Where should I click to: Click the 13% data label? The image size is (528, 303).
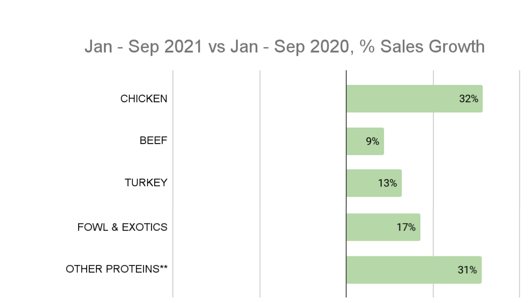[387, 183]
